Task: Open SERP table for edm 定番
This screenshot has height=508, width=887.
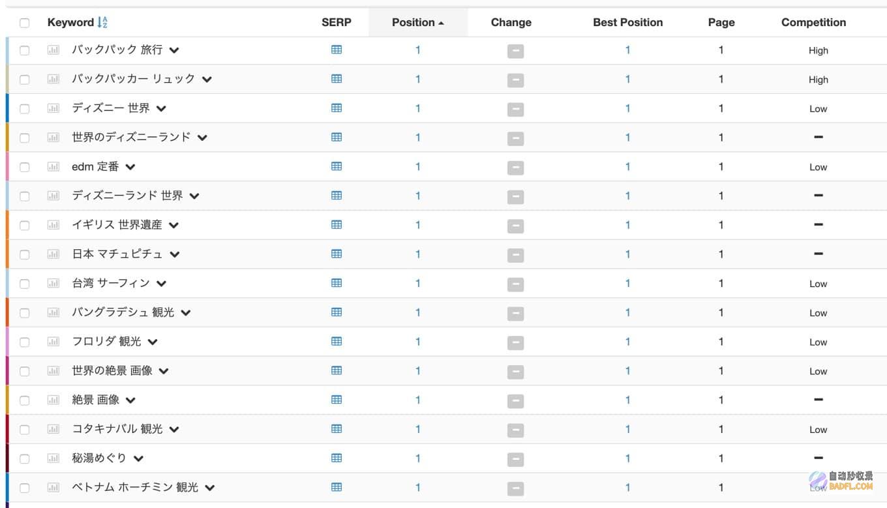Action: pos(337,166)
